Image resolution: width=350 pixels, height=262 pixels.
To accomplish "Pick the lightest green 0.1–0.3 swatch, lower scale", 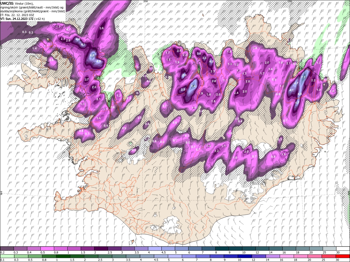I will point(7,256).
